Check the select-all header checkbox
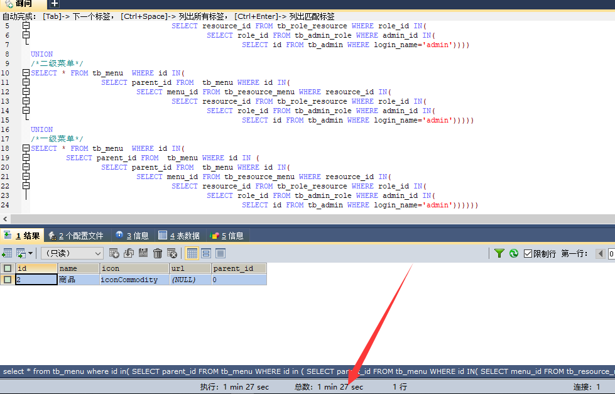 click(x=8, y=268)
